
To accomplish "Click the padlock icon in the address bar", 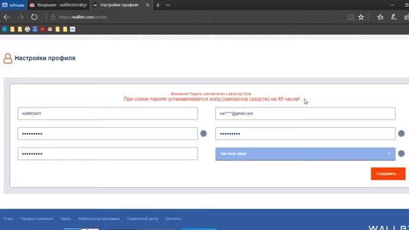I will tap(53, 17).
